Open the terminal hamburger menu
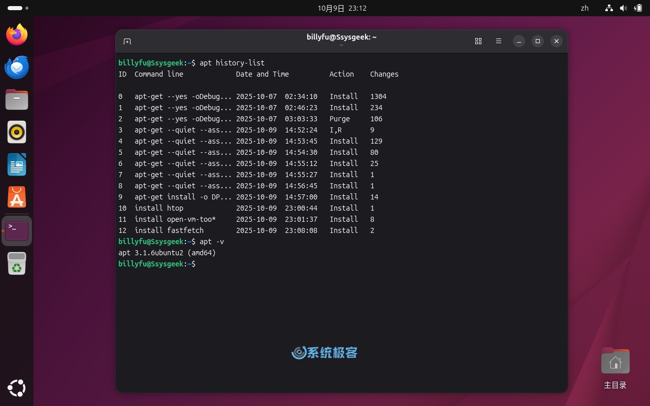This screenshot has height=406, width=650. (x=498, y=41)
